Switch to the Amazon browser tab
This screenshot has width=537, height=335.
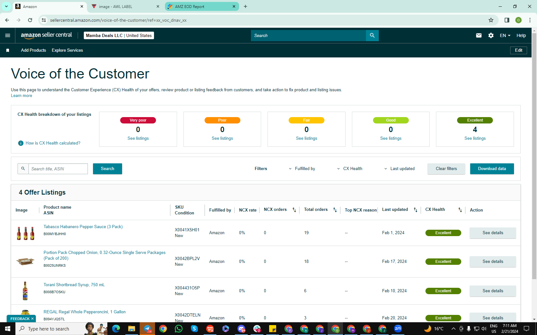pyautogui.click(x=50, y=6)
